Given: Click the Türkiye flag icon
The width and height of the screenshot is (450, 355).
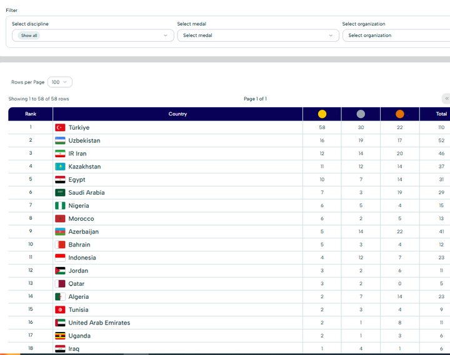Looking at the screenshot, I should [x=60, y=127].
